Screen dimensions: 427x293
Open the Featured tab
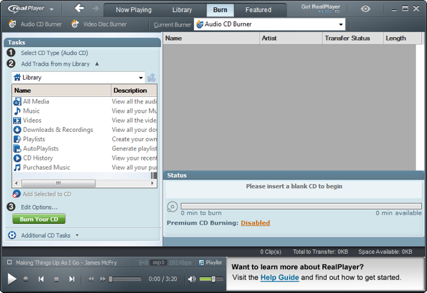tap(258, 10)
